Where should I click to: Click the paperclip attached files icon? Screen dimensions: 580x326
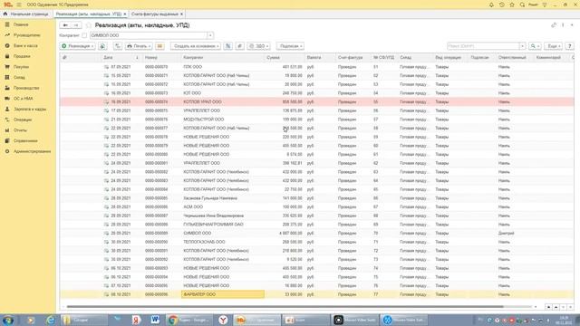pyautogui.click(x=239, y=46)
